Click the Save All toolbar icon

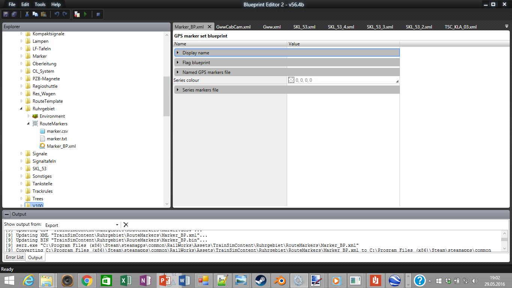(14, 14)
